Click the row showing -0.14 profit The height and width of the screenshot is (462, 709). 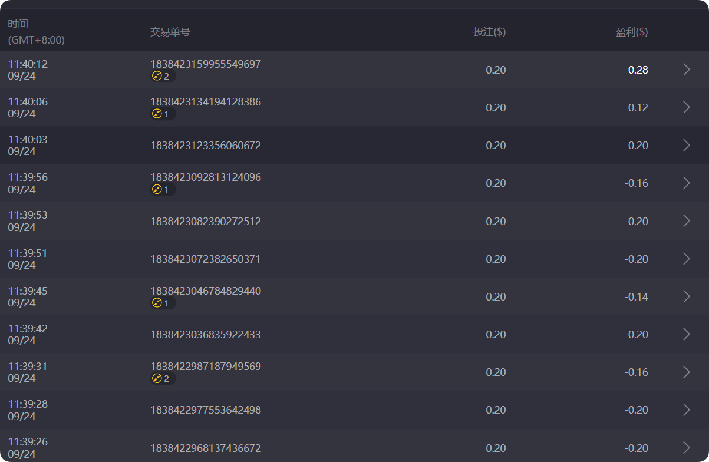coord(354,296)
